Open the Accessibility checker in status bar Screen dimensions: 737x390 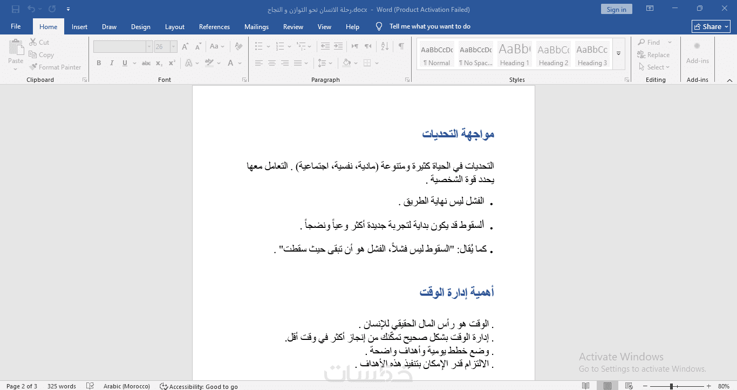click(199, 386)
